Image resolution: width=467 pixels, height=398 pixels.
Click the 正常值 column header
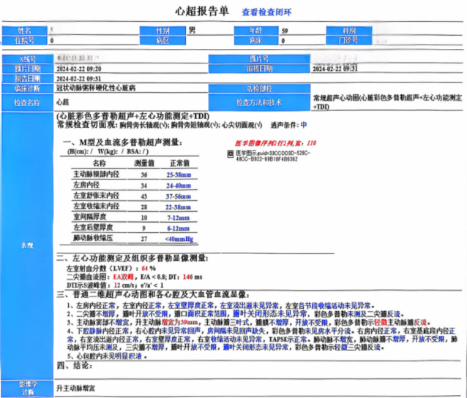pyautogui.click(x=179, y=163)
